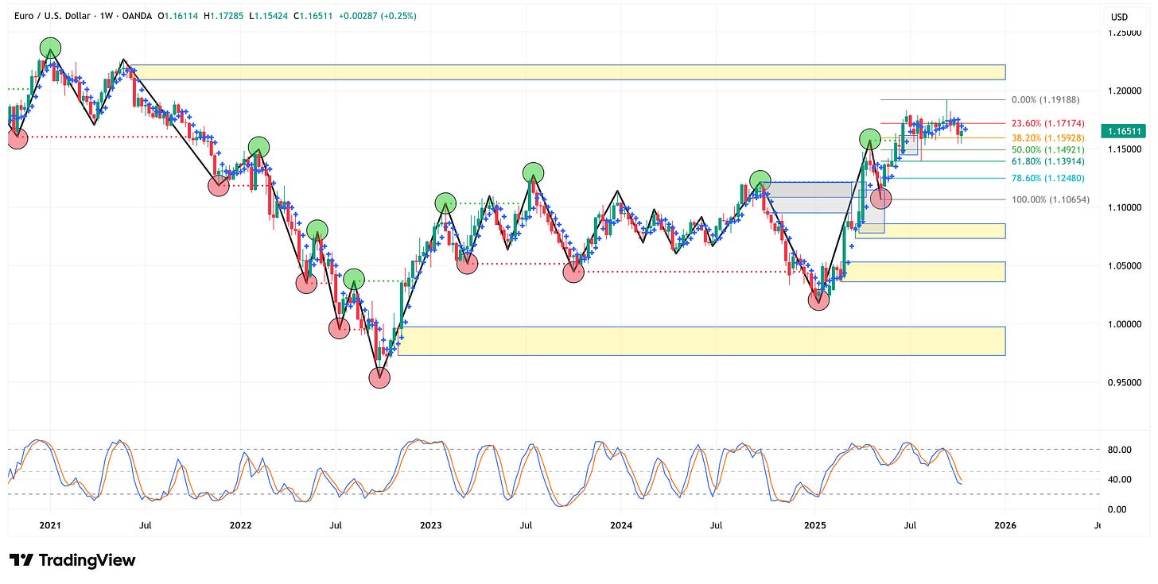
Task: Click the red sell circle at the late-2022 bottom
Action: pos(379,379)
